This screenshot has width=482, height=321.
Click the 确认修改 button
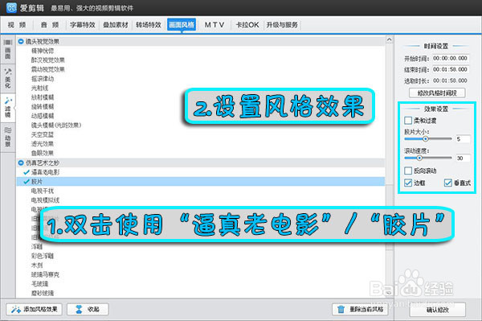pyautogui.click(x=438, y=310)
